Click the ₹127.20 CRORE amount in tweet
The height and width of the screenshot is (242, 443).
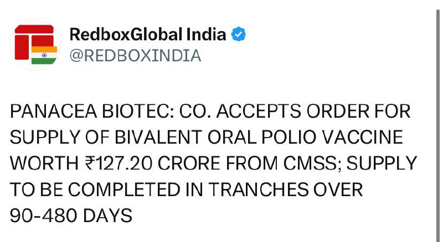click(128, 163)
